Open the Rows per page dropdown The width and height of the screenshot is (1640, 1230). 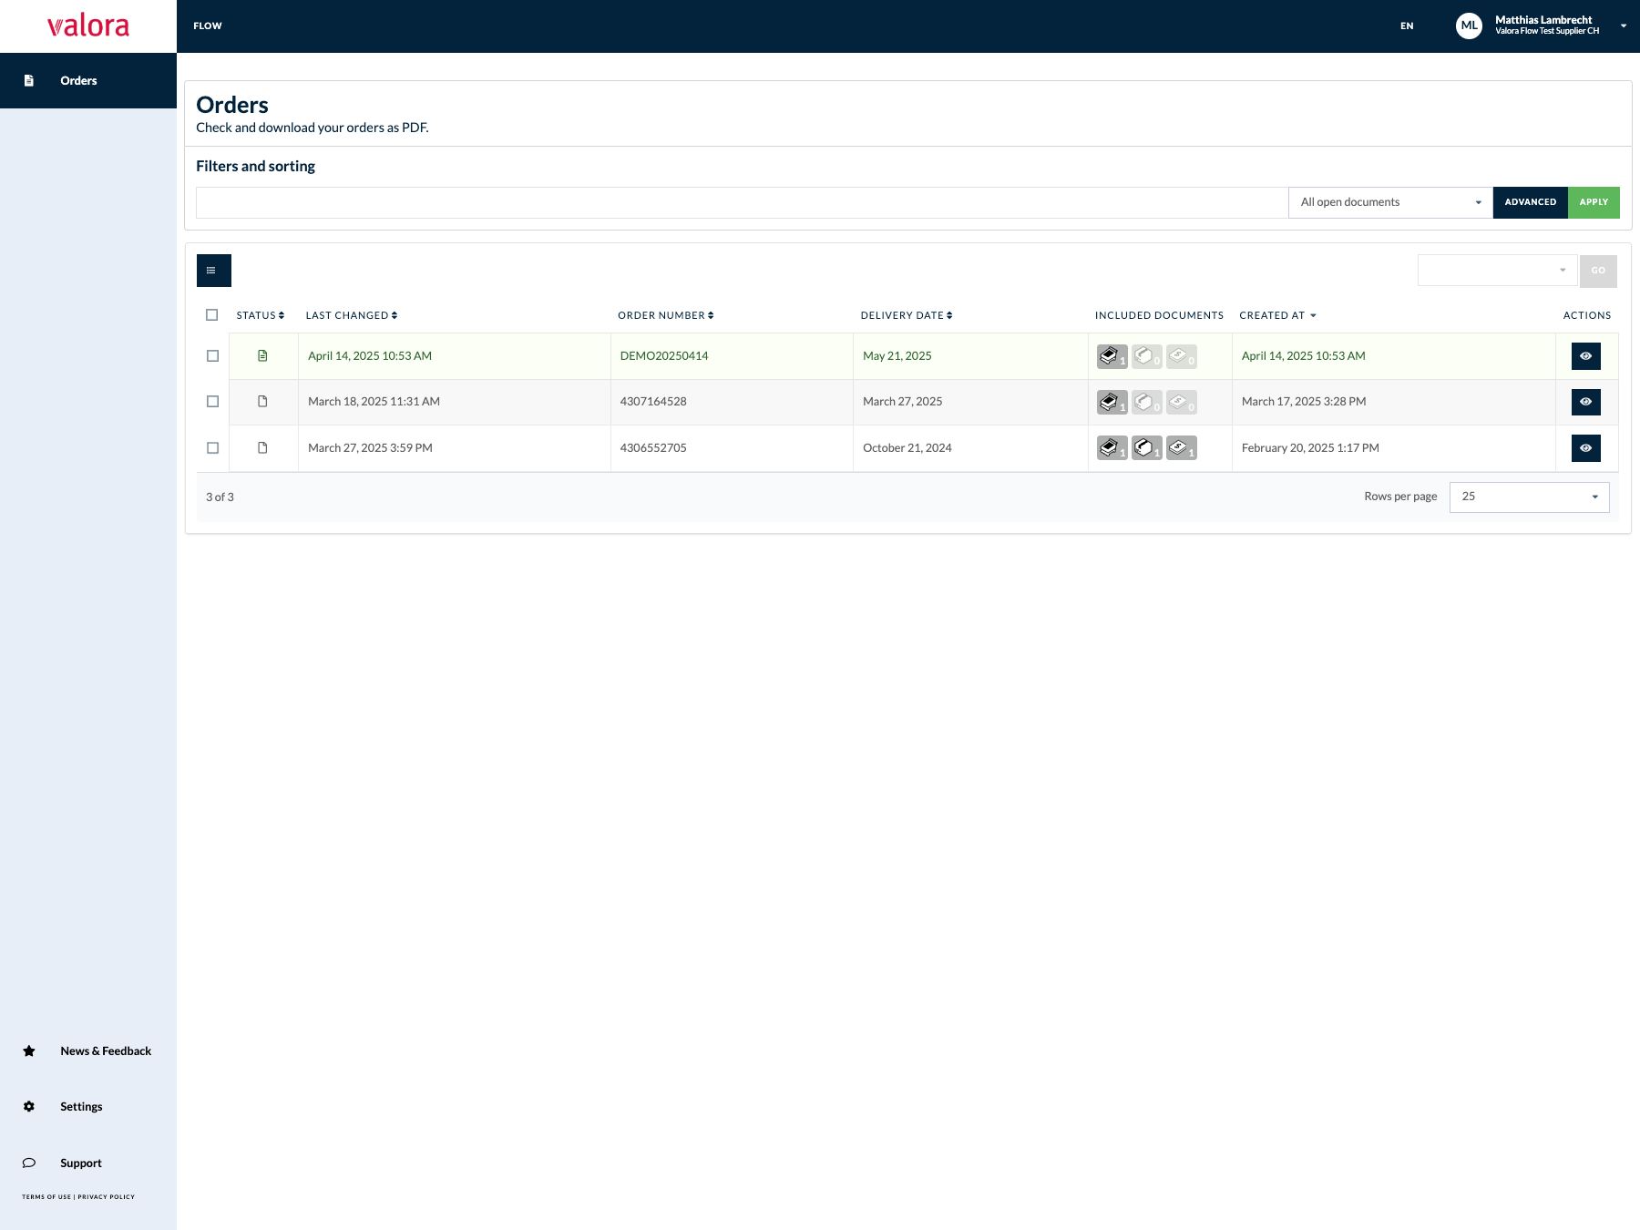coord(1529,497)
